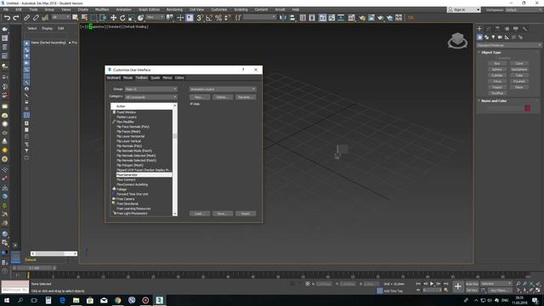Open the Group dropdown in dialog
Image resolution: width=544 pixels, height=306 pixels.
coord(151,89)
